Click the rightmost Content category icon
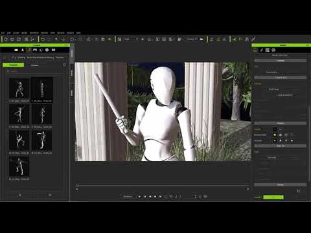Viewport: 311px width, 233px height. point(53,50)
